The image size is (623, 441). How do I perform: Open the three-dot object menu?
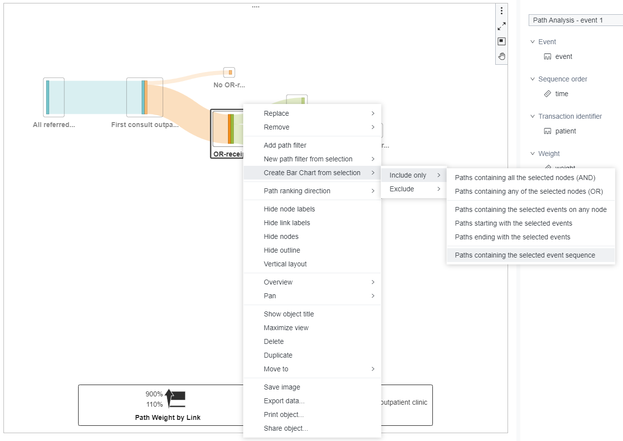coord(502,11)
